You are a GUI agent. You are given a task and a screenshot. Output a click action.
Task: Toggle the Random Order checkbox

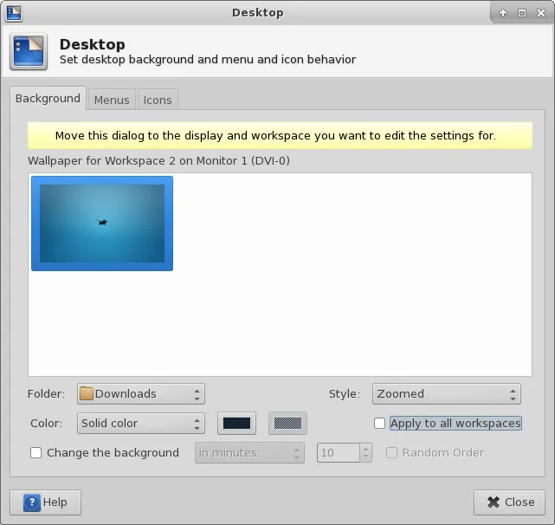pos(391,452)
